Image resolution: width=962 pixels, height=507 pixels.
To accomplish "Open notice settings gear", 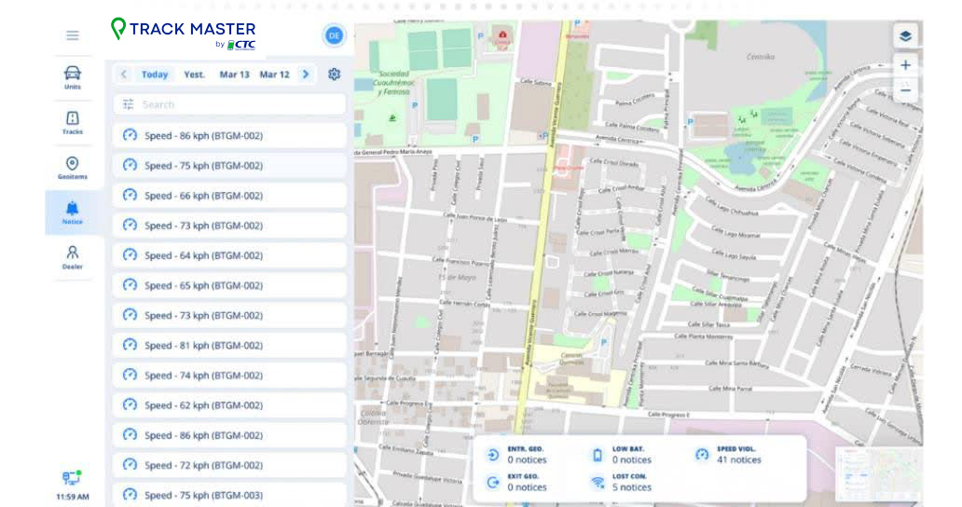I will tap(334, 75).
